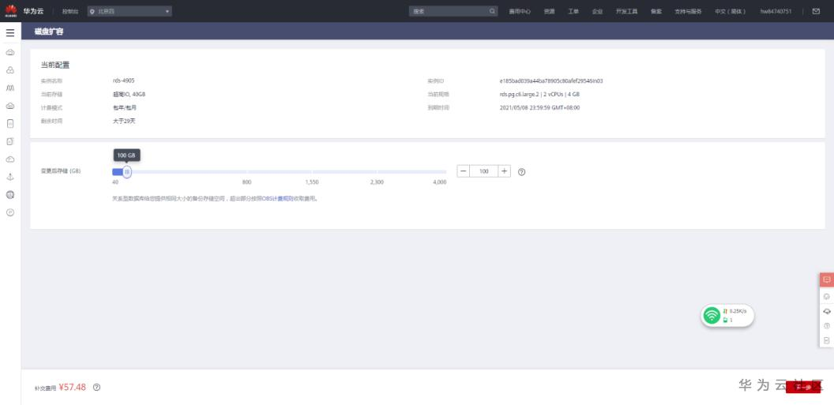Click the storage slider handle at 100 GB
Viewport: 834px width, 405px height.
click(x=127, y=171)
